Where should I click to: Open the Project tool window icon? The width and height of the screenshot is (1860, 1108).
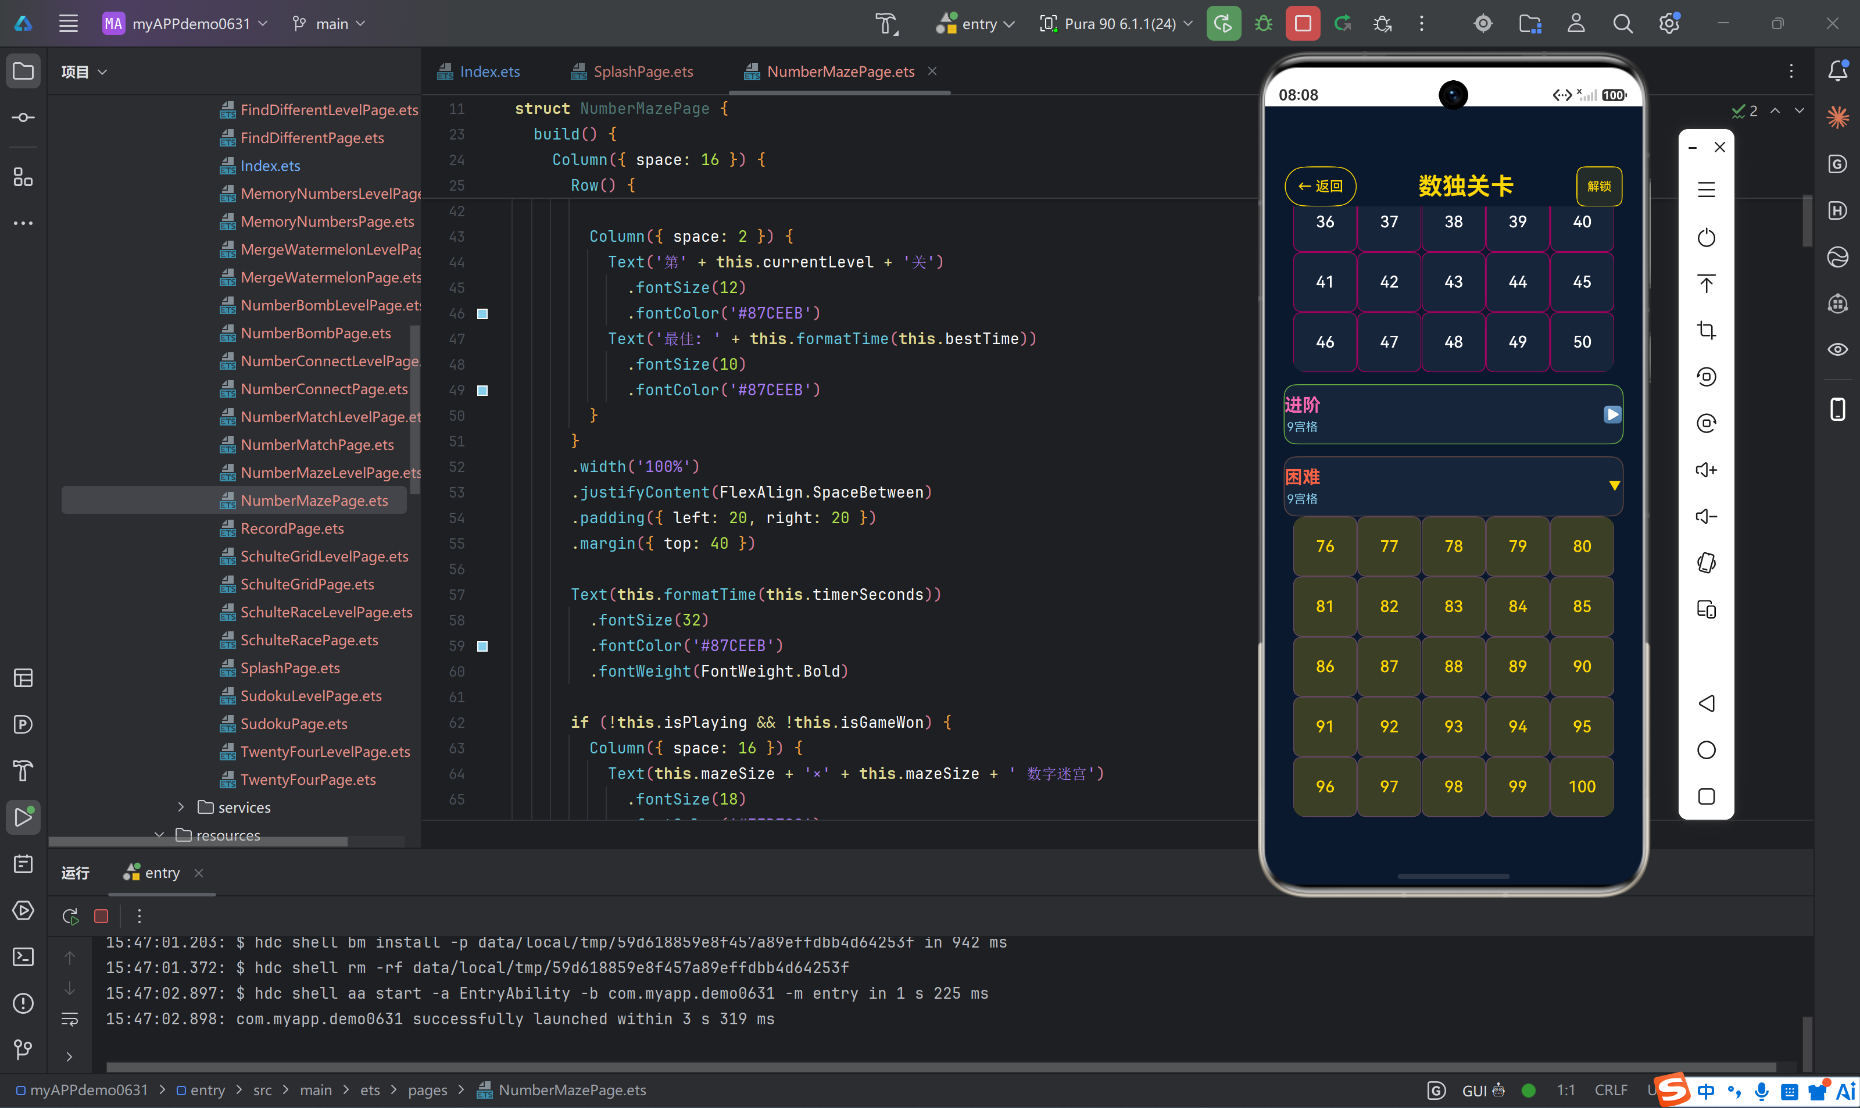23,72
